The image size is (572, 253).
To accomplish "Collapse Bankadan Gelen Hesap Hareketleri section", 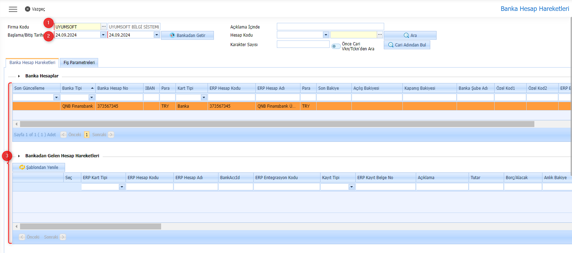I will (19, 156).
